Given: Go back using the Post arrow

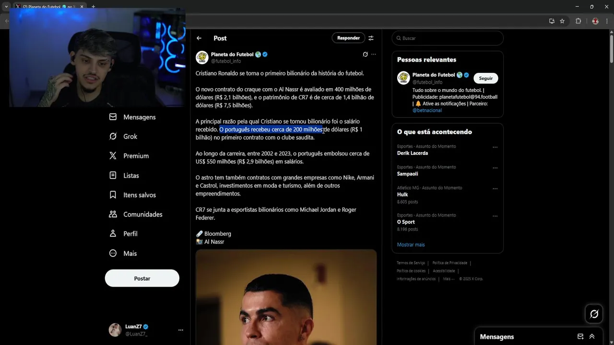Looking at the screenshot, I should coord(199,38).
